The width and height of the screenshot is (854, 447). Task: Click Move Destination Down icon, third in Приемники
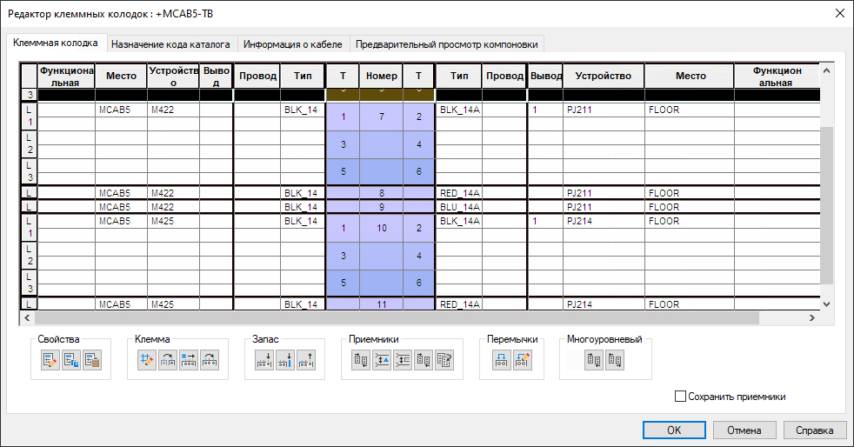pos(403,360)
